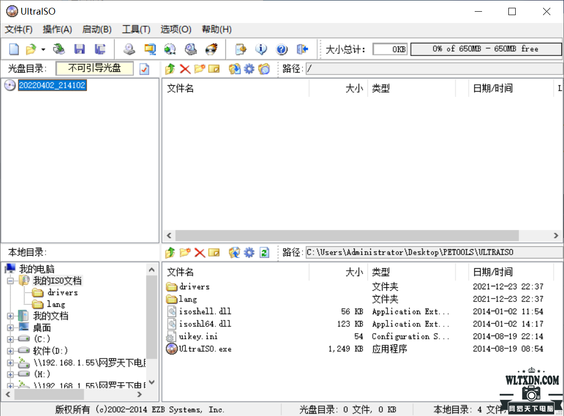Click the new folder icon in disc directory toolbar
This screenshot has width=564, height=416.
(x=200, y=69)
